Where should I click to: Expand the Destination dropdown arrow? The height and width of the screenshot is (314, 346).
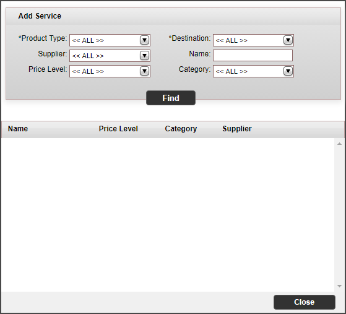pyautogui.click(x=288, y=40)
